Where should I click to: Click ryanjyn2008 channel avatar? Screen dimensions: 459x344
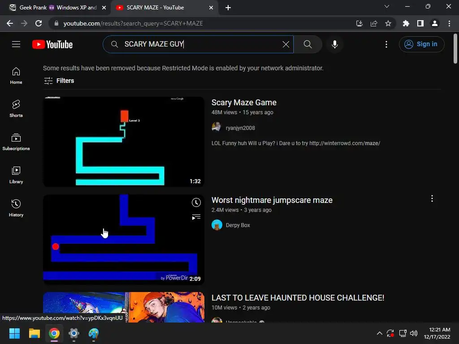pos(217,127)
